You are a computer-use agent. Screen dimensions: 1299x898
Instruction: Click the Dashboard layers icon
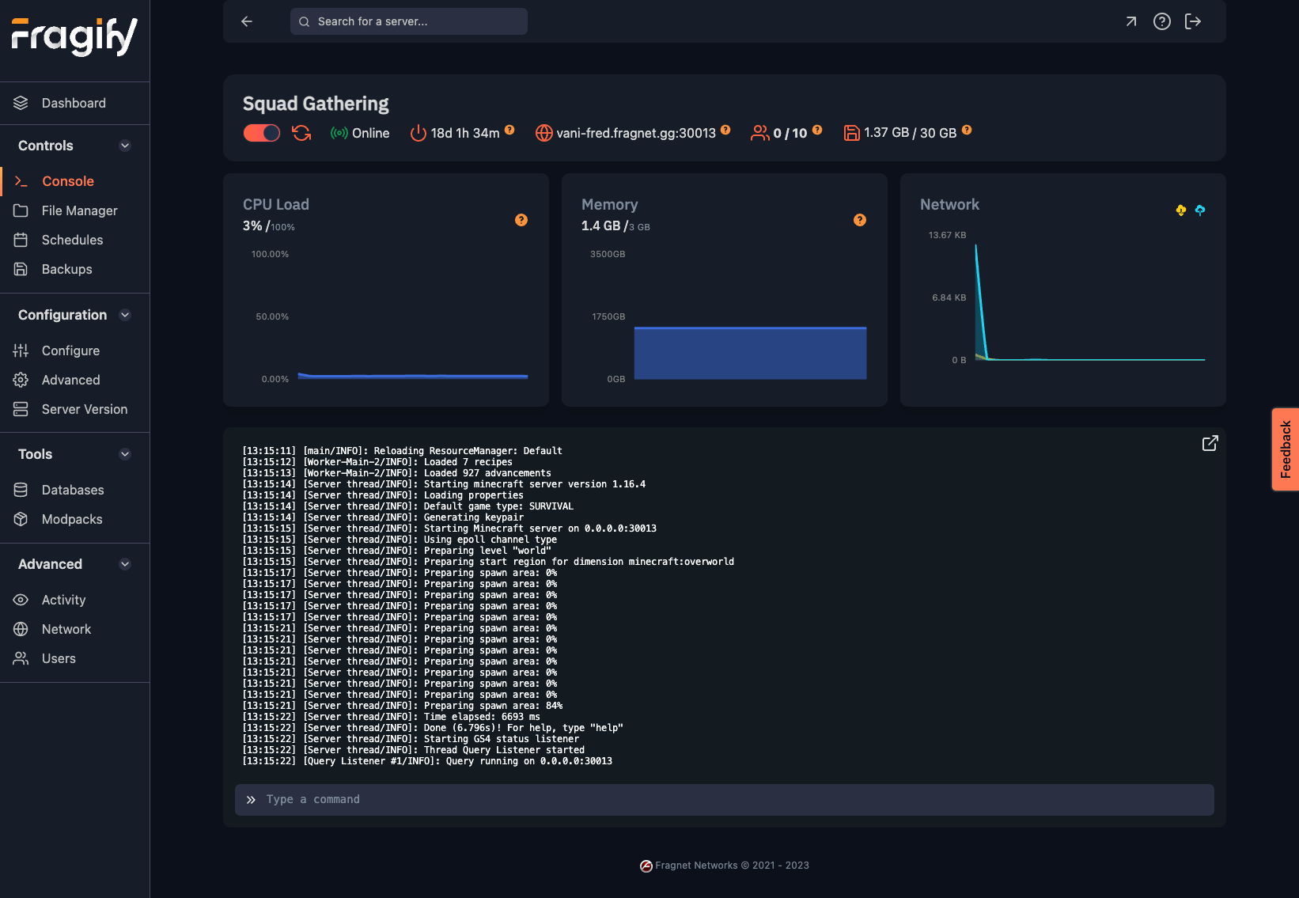[x=21, y=103]
